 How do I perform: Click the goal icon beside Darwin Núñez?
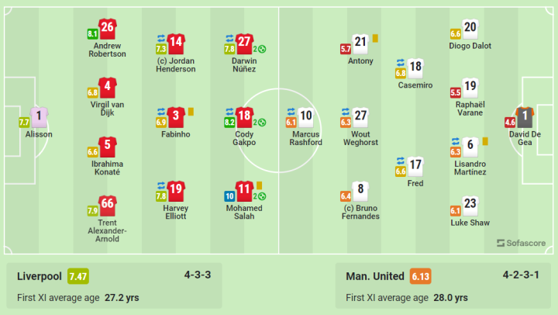pos(262,49)
